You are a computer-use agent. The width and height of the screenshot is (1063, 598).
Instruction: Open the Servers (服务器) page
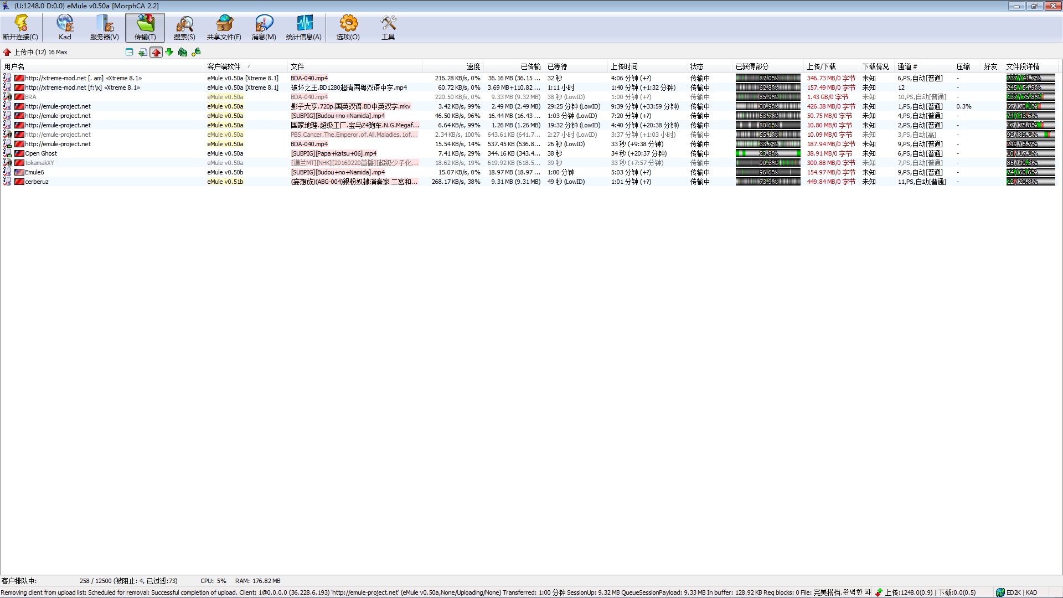click(104, 28)
